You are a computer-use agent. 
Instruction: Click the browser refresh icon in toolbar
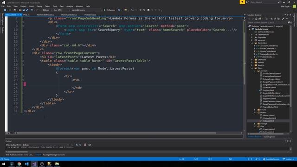(x=119, y=10)
